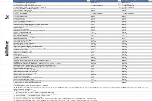Click the 'Purchase as a stand-alone module' note
Screen dimensions: 152x101
tap(36, 94)
